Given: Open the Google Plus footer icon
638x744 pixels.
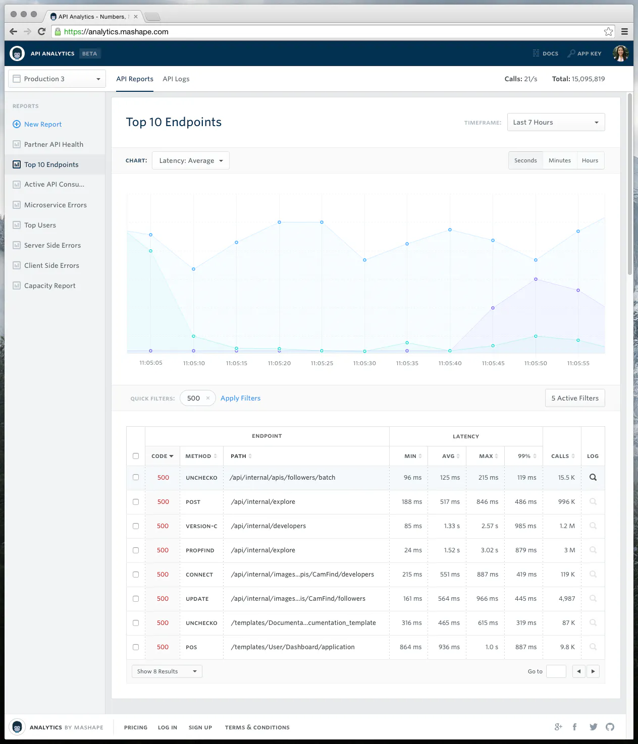Looking at the screenshot, I should (x=558, y=727).
